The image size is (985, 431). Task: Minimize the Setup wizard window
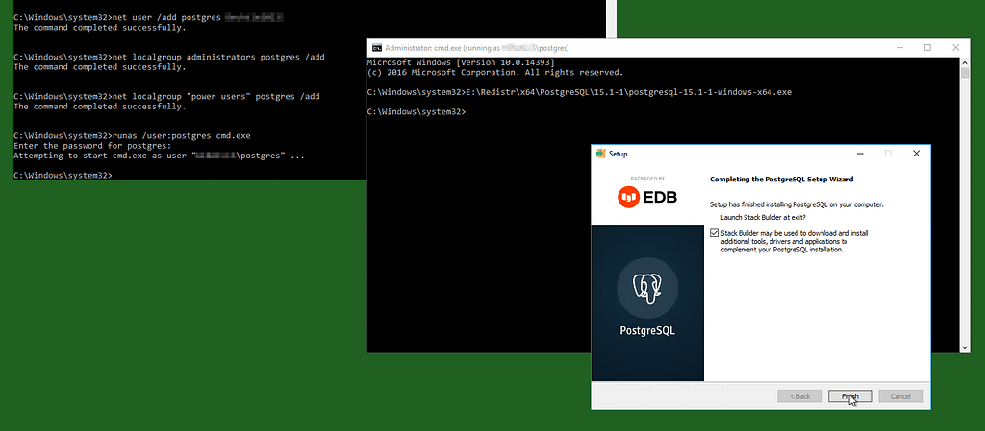pos(859,154)
